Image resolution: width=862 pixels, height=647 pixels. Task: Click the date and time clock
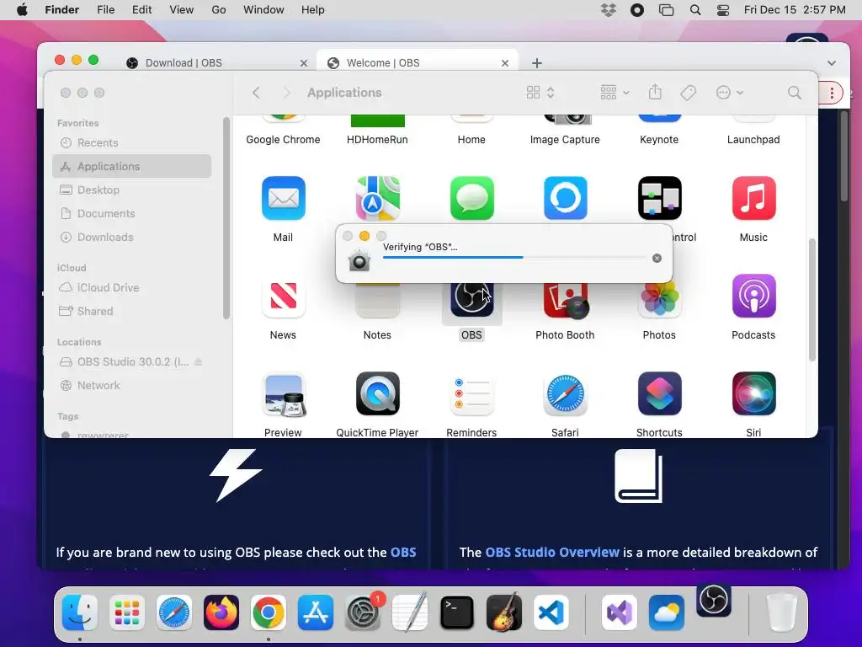pos(795,10)
